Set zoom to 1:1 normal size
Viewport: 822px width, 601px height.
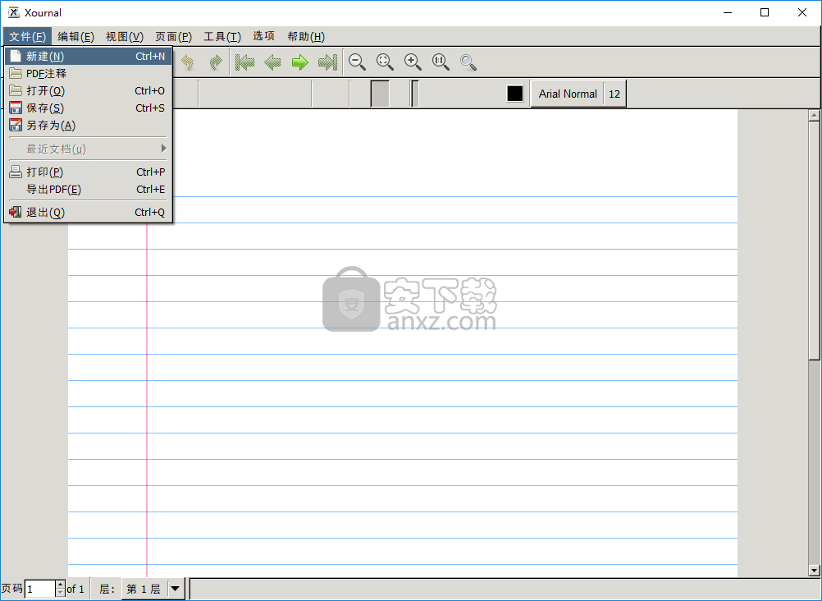(441, 62)
